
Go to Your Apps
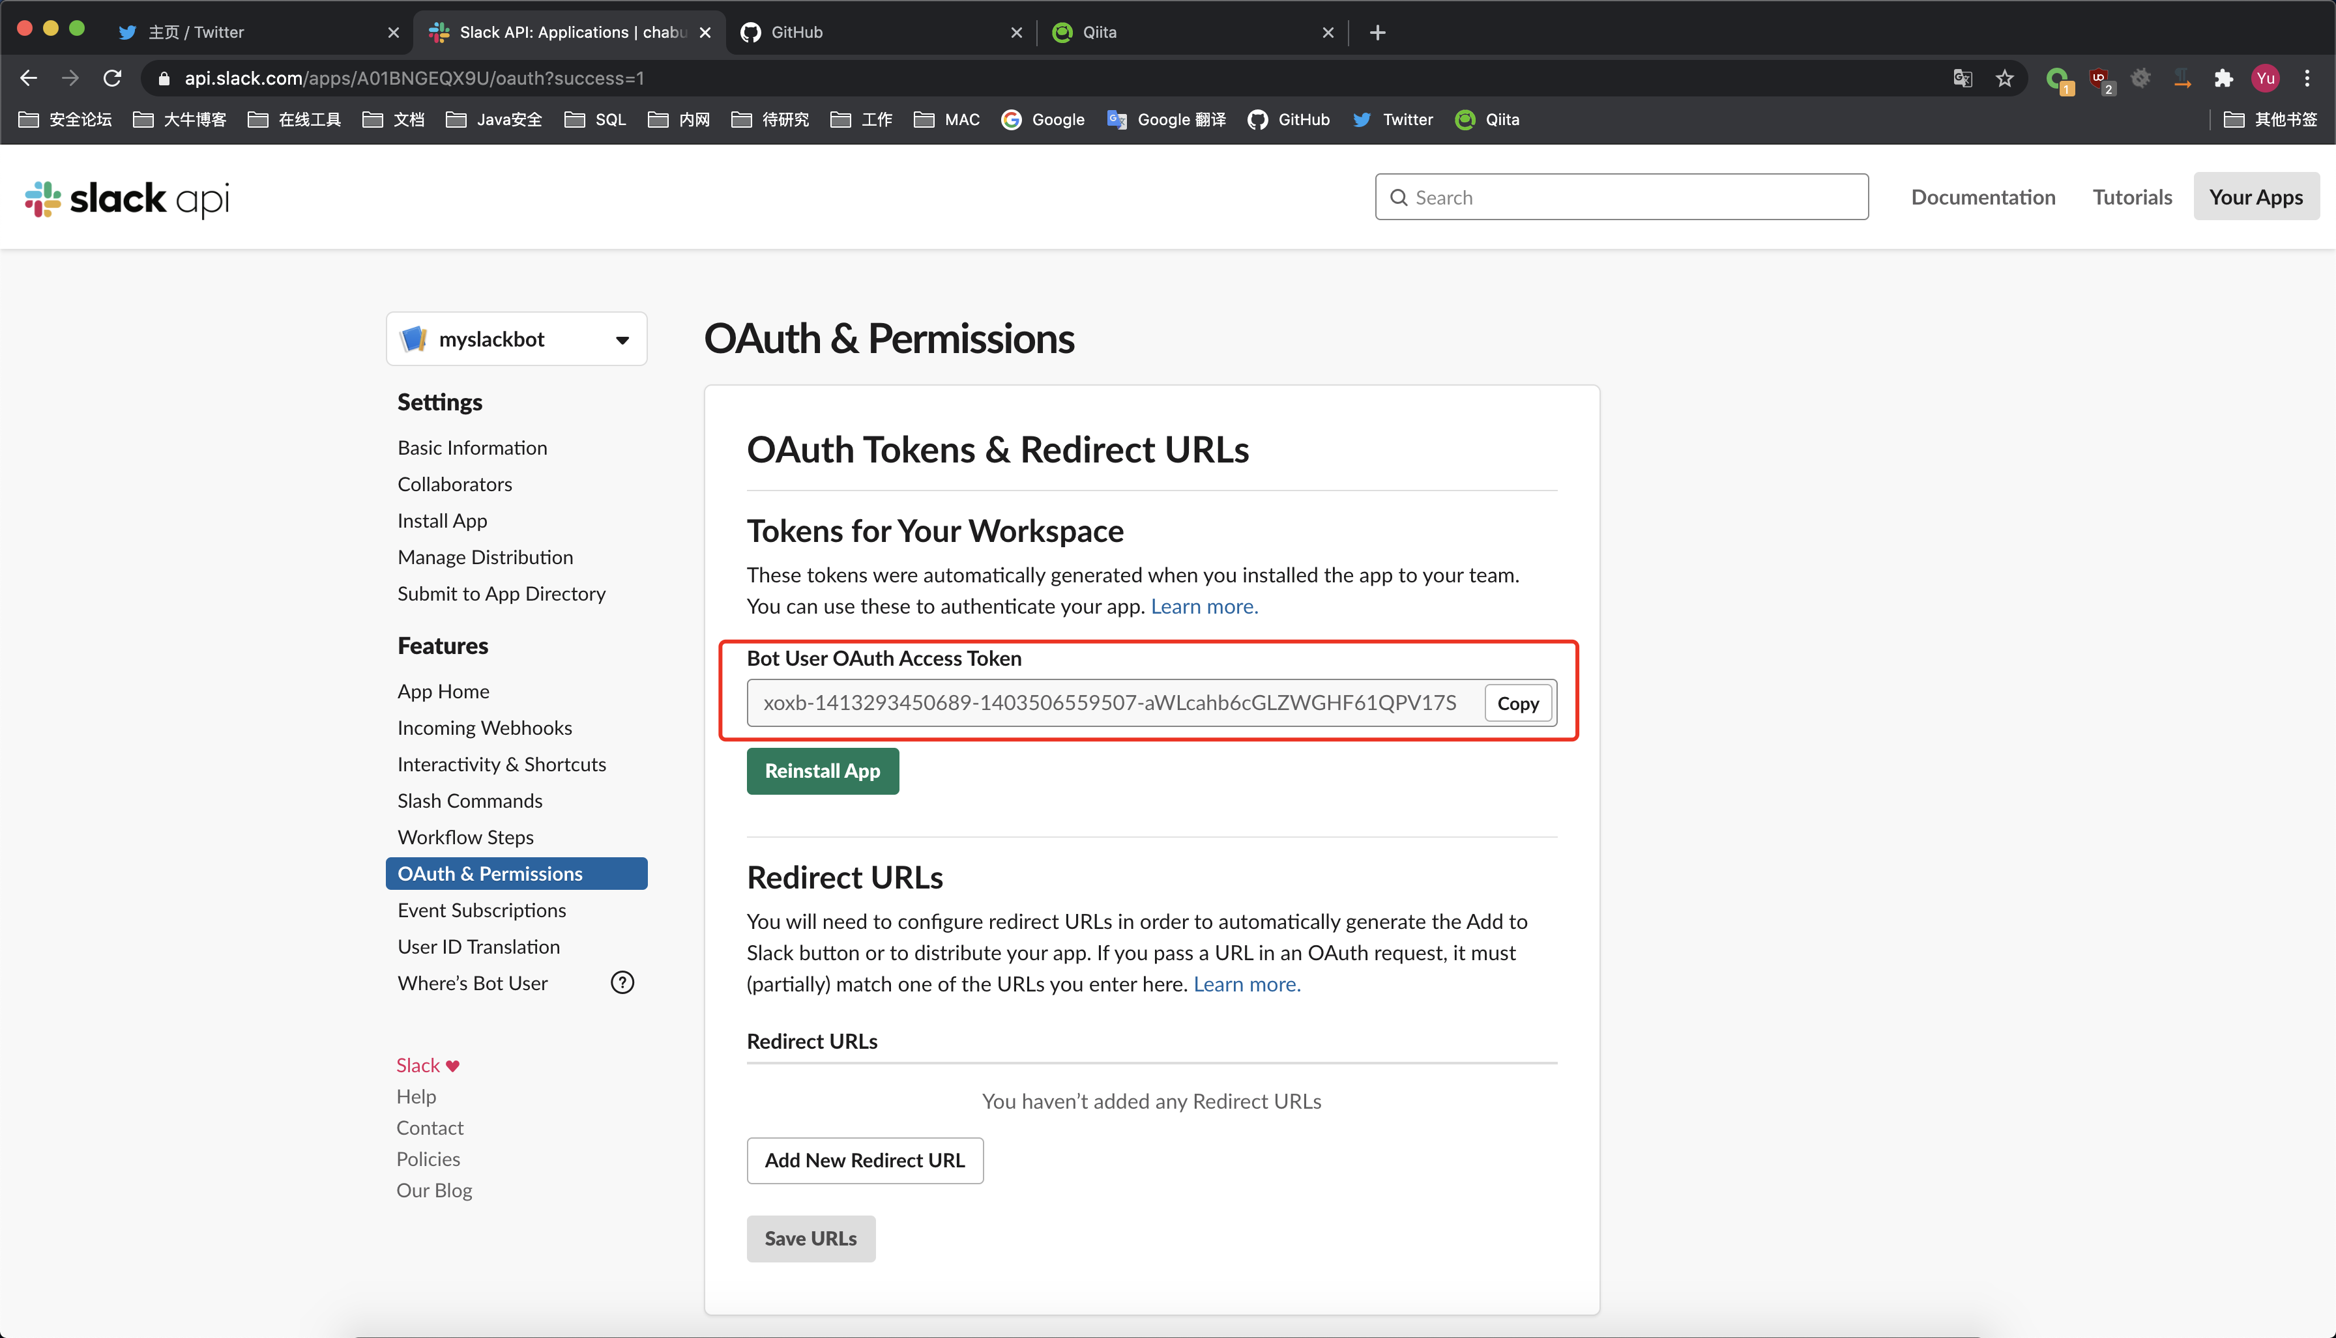tap(2256, 197)
